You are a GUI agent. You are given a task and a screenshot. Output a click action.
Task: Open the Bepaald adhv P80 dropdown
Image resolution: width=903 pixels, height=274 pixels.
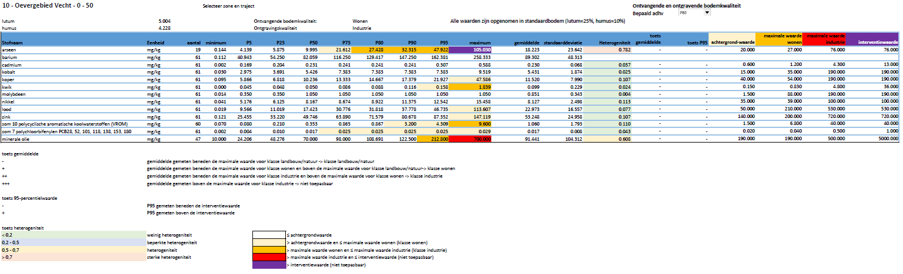pyautogui.click(x=706, y=12)
